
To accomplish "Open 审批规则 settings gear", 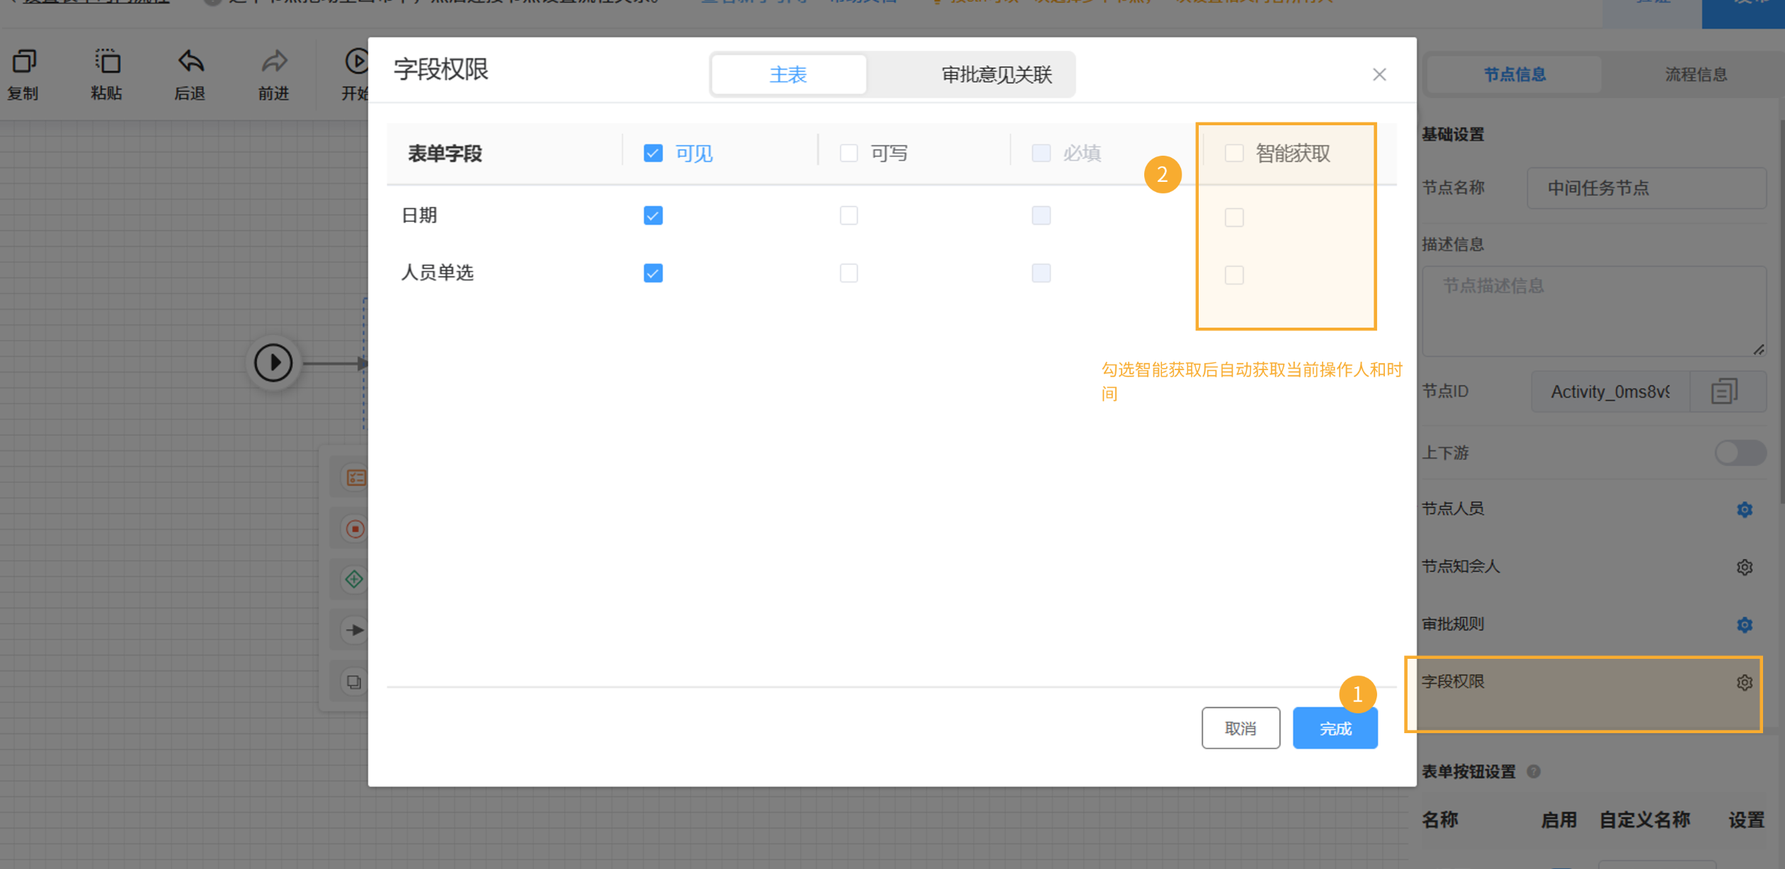I will pos(1744,625).
